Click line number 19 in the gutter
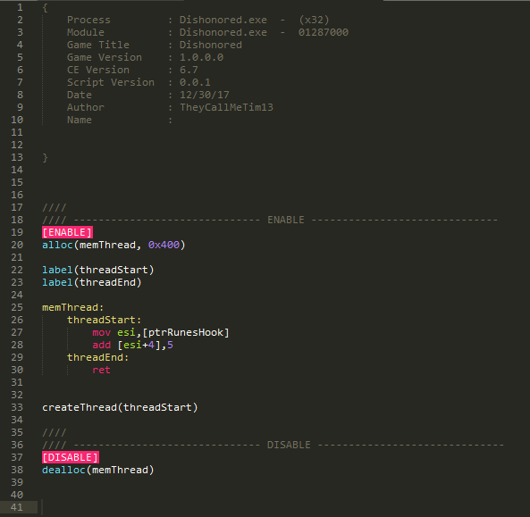530x517 pixels. (x=17, y=232)
